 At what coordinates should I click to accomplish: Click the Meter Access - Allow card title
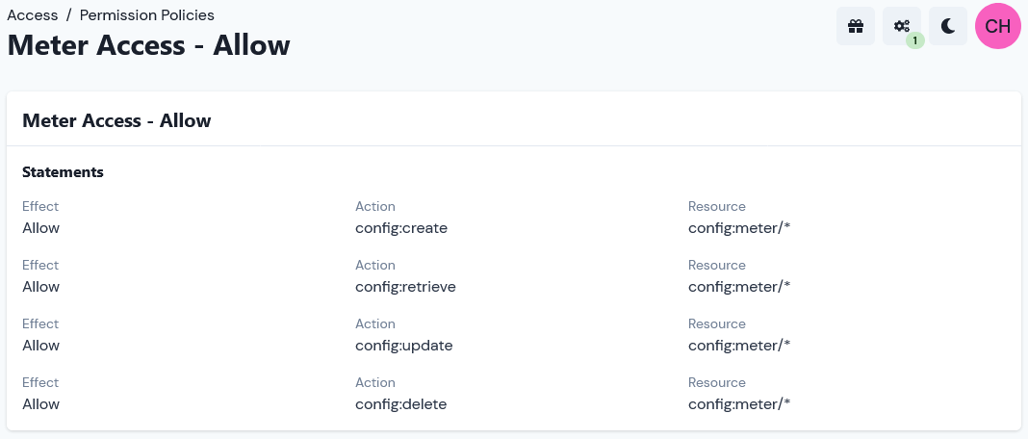tap(116, 120)
